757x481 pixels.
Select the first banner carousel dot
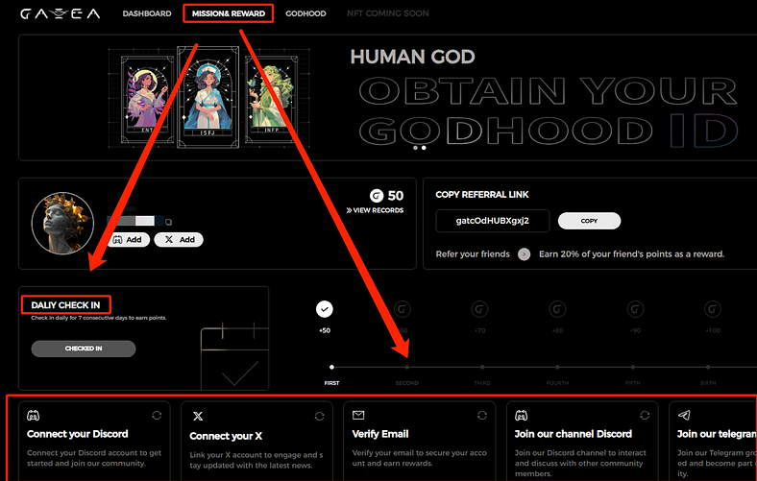(416, 148)
